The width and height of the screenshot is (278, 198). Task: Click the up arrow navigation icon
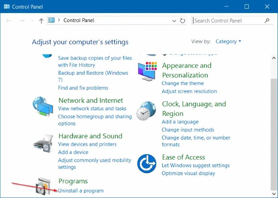click(x=41, y=21)
